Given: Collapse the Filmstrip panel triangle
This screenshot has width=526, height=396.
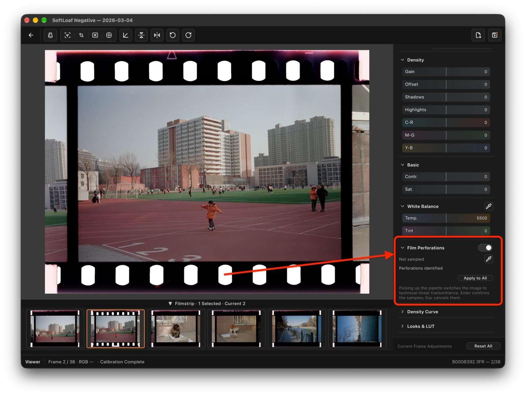Looking at the screenshot, I should [x=170, y=304].
